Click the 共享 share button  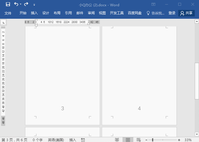point(186,13)
